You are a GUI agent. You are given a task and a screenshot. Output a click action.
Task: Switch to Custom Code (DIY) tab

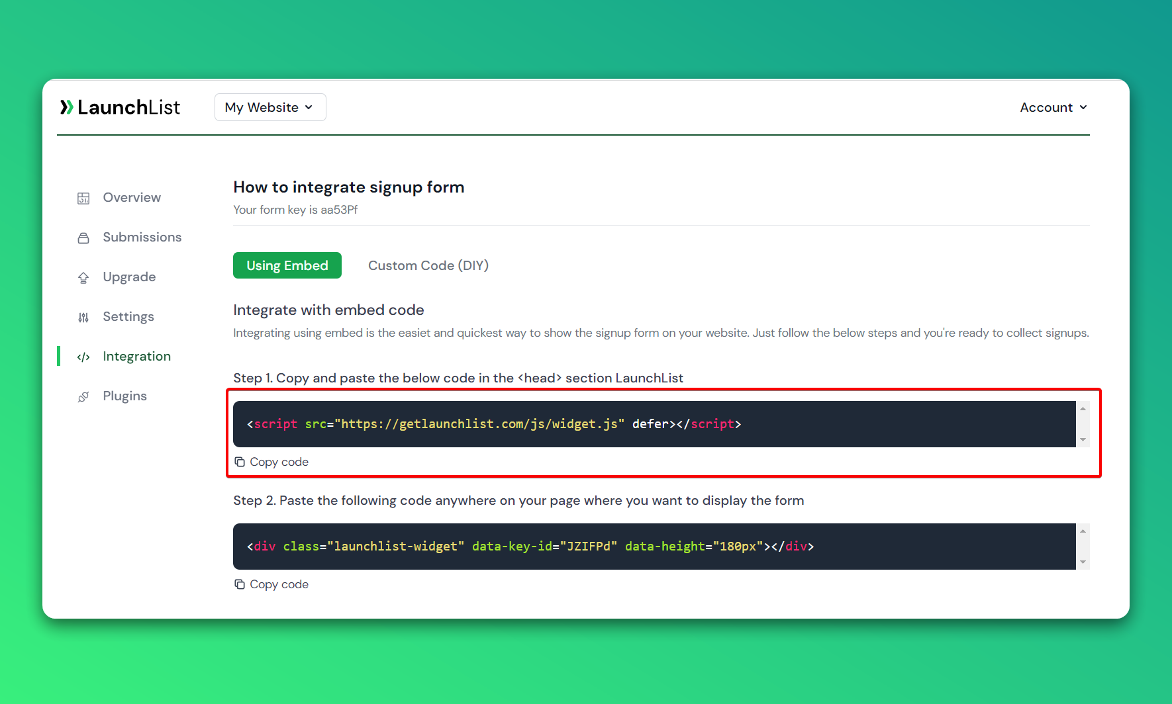click(428, 265)
